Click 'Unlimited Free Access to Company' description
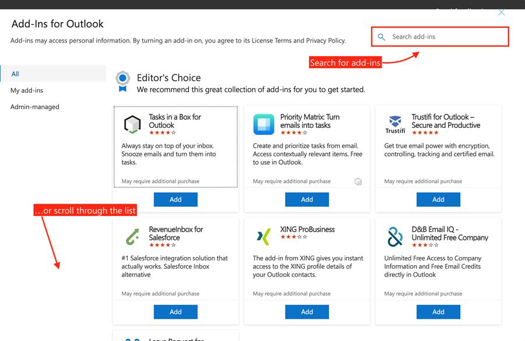Screen dimensions: 525x341 pyautogui.click(x=433, y=267)
